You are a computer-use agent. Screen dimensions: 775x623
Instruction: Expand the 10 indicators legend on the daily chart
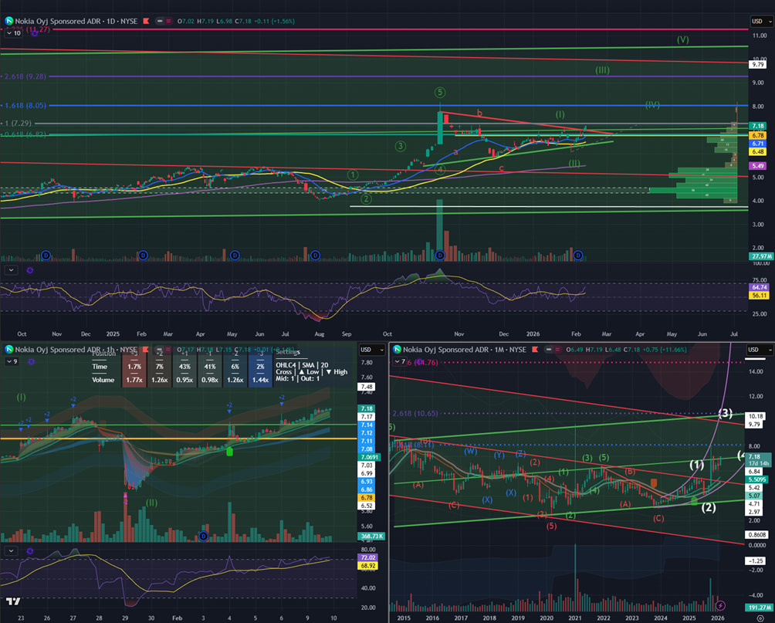click(14, 33)
